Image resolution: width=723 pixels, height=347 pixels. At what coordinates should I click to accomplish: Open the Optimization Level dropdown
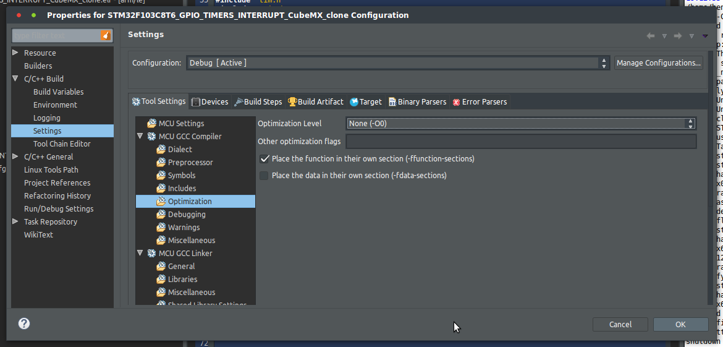[520, 124]
